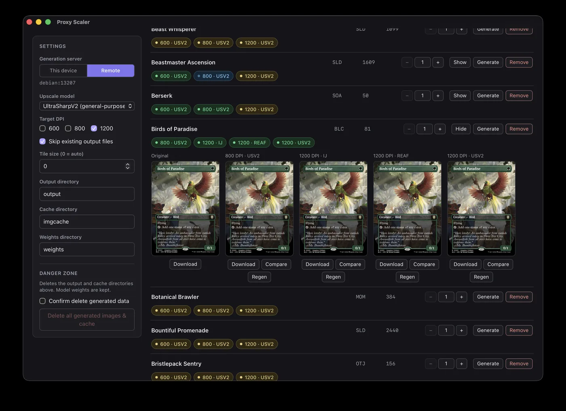Download the Original image
This screenshot has height=411, width=566.
tap(185, 264)
